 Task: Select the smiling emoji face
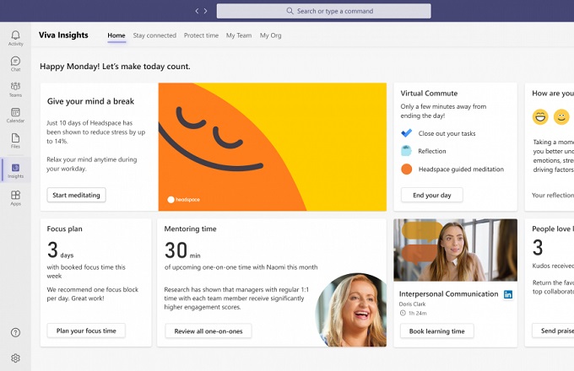point(561,117)
